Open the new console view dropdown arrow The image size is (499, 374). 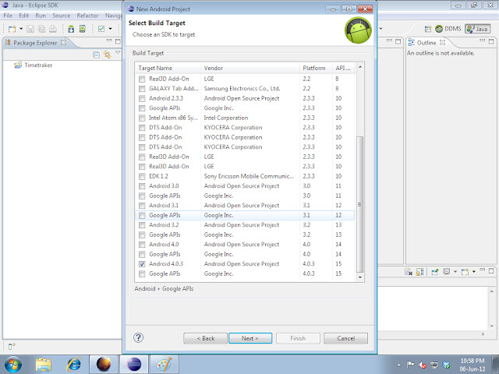(x=473, y=272)
